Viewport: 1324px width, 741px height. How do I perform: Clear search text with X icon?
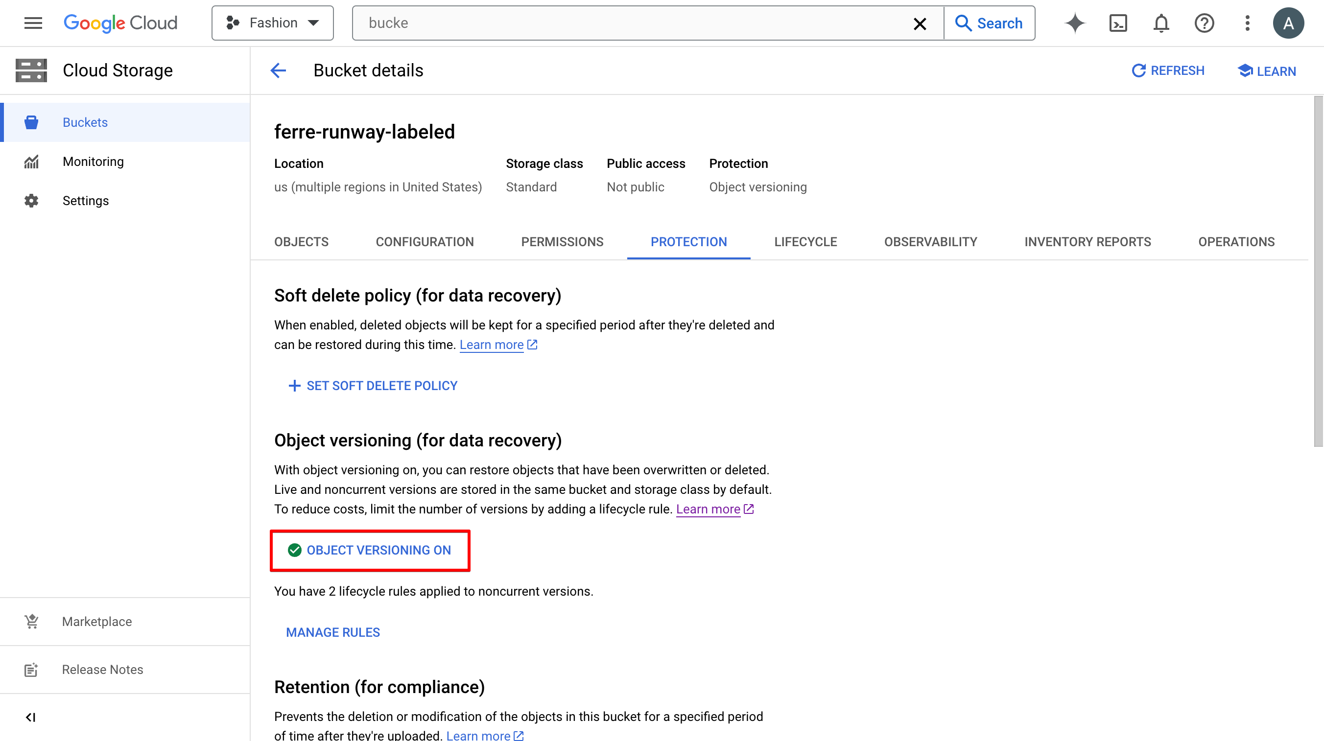click(920, 23)
